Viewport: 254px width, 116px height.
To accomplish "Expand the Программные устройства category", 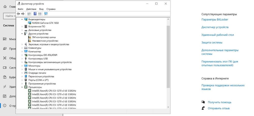I will click(x=22, y=84).
